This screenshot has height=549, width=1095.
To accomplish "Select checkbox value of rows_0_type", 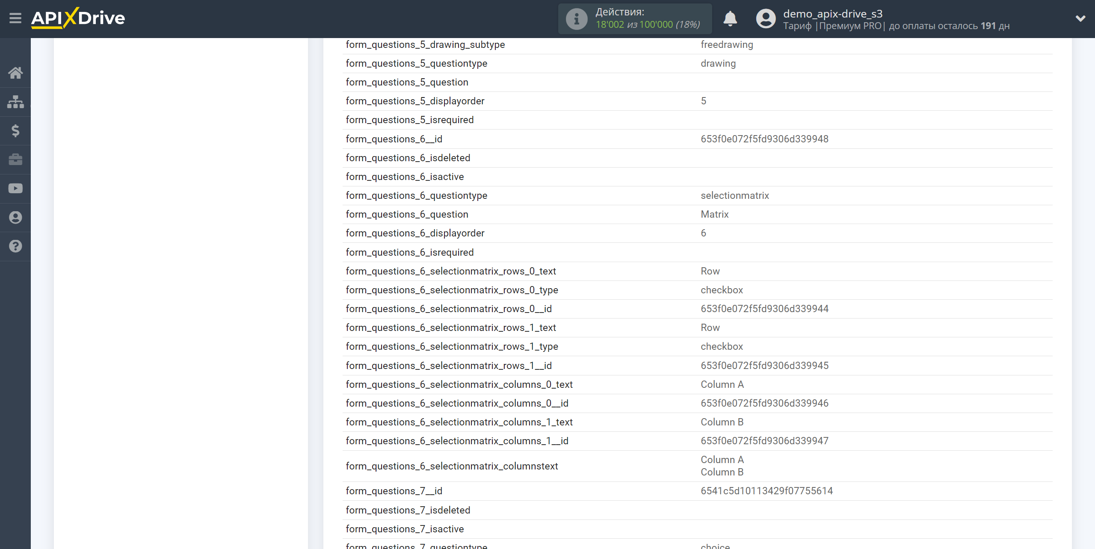I will [722, 290].
